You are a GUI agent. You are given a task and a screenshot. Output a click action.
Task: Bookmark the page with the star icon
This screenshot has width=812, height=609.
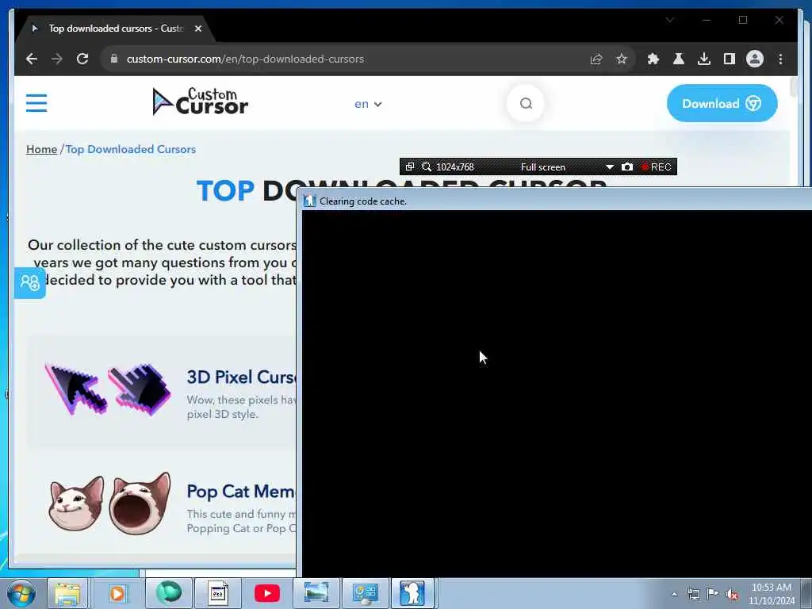pos(622,59)
